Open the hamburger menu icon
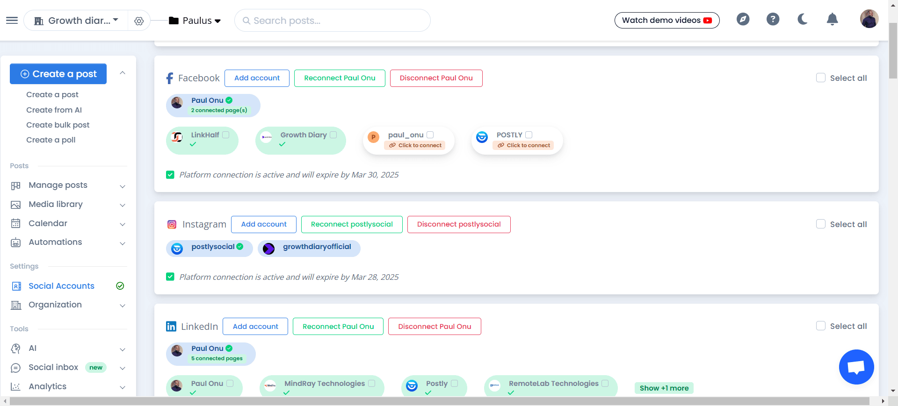This screenshot has width=898, height=406. click(12, 21)
